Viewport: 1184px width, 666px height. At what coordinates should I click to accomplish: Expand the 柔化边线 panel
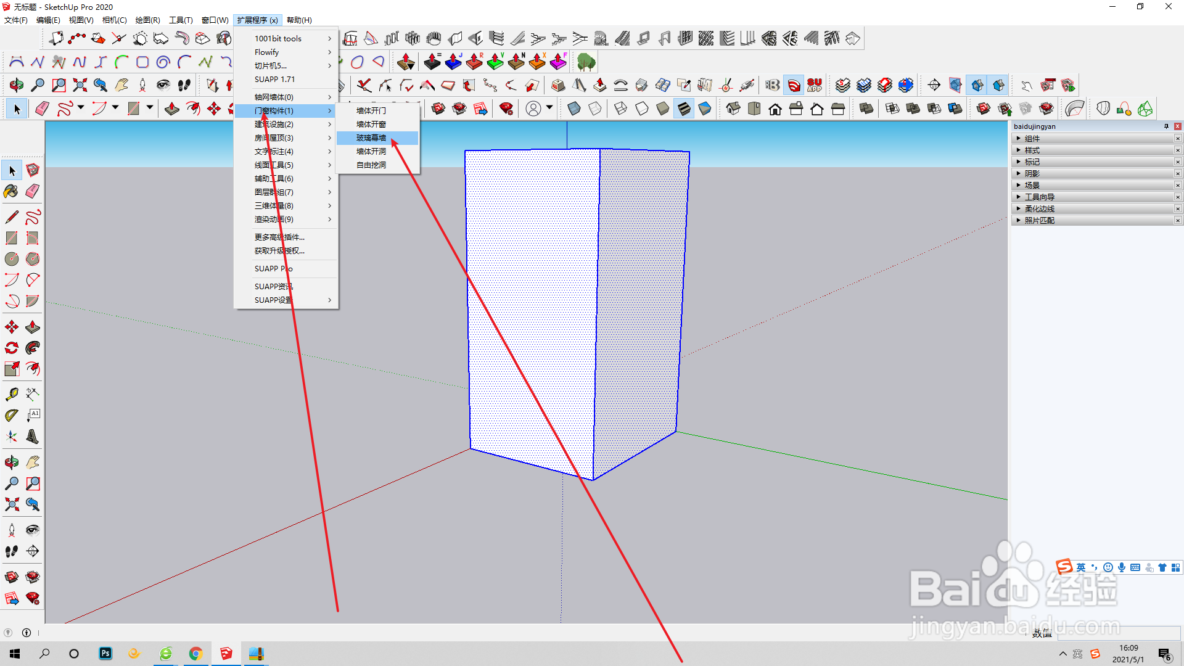tap(1039, 209)
